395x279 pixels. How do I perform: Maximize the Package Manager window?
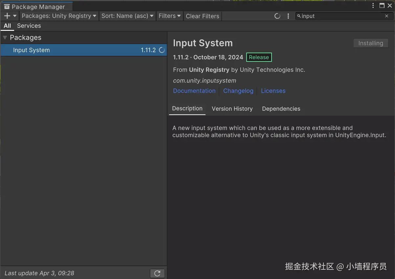[x=382, y=6]
